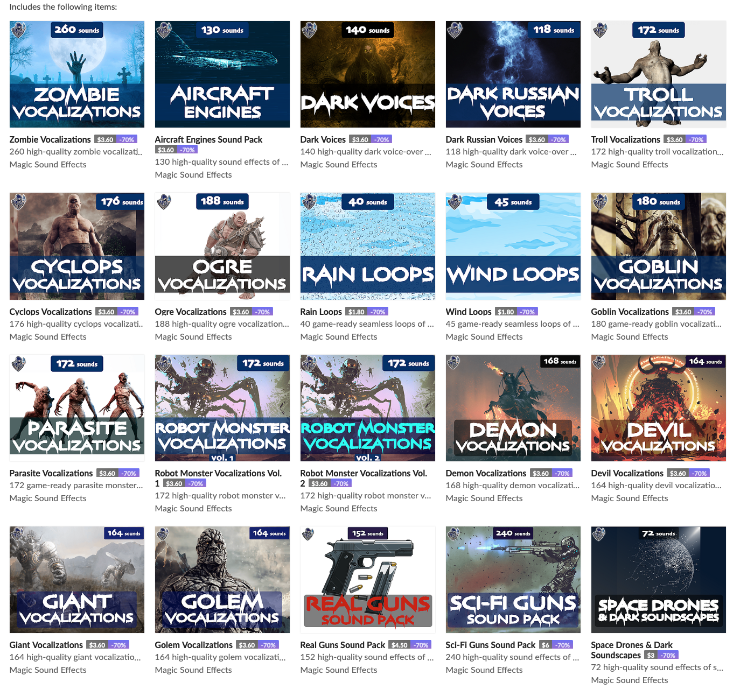Select the '164 high-quality golem vocalizati...' description

(x=220, y=657)
